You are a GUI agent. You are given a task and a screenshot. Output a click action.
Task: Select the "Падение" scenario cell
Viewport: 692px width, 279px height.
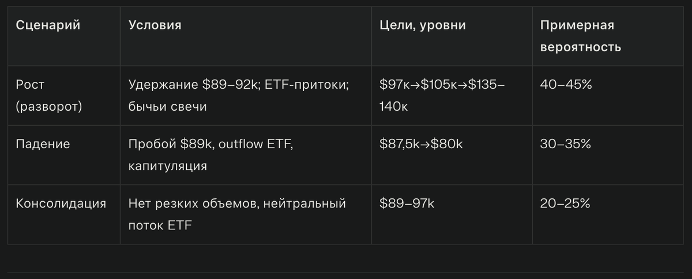(43, 144)
